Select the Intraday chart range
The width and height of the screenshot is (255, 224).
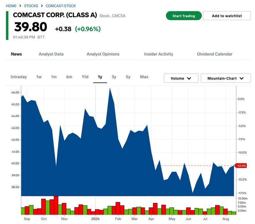[x=19, y=77]
